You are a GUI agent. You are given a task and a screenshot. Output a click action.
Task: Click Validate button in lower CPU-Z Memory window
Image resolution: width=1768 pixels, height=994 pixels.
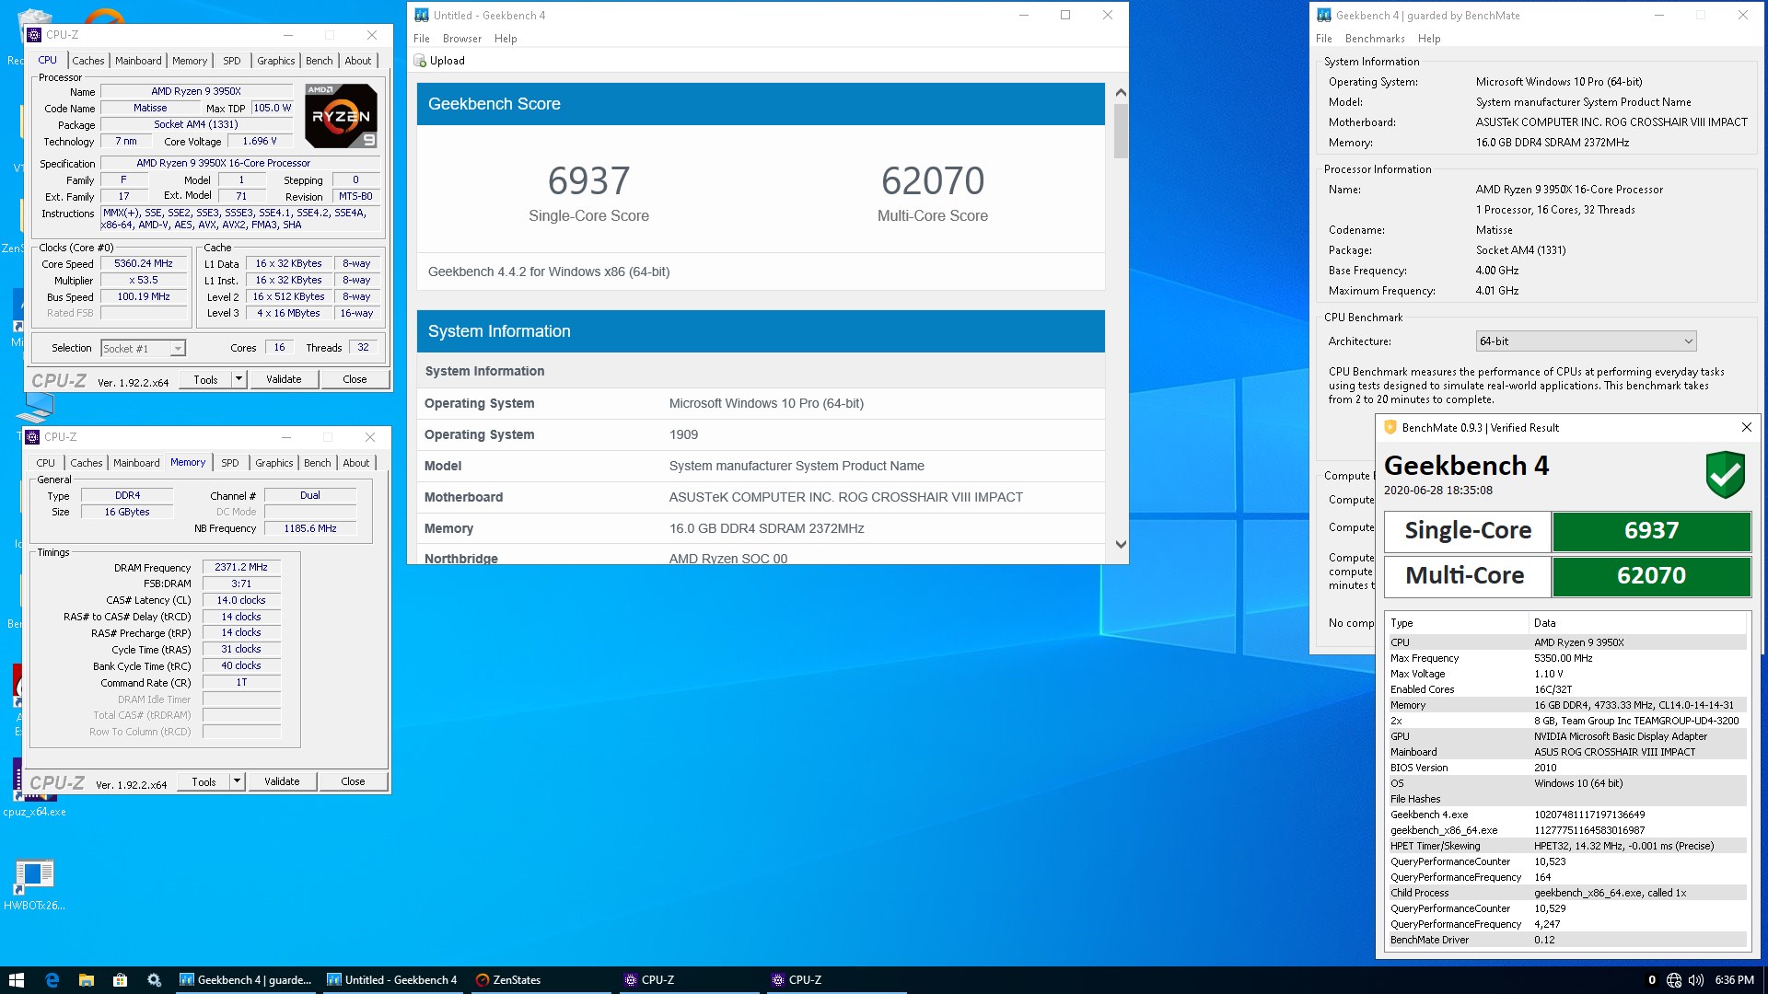(282, 781)
